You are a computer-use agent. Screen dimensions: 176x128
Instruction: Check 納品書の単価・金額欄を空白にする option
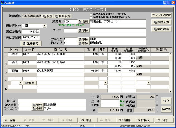click(91, 17)
